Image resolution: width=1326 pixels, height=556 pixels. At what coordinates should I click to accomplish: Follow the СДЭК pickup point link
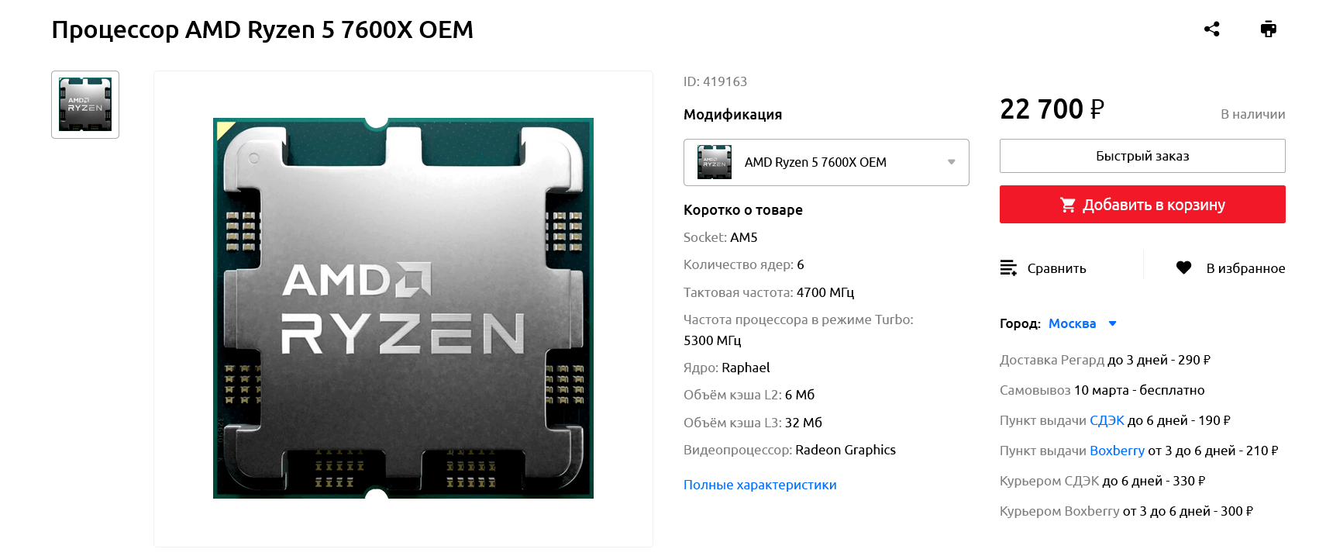tap(1107, 420)
